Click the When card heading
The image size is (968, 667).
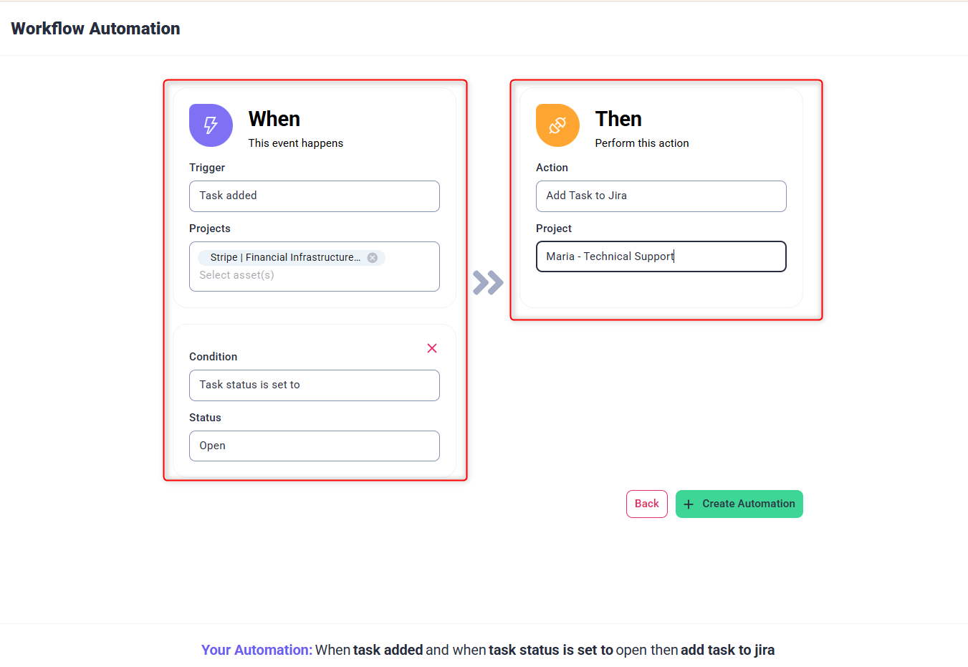(274, 119)
